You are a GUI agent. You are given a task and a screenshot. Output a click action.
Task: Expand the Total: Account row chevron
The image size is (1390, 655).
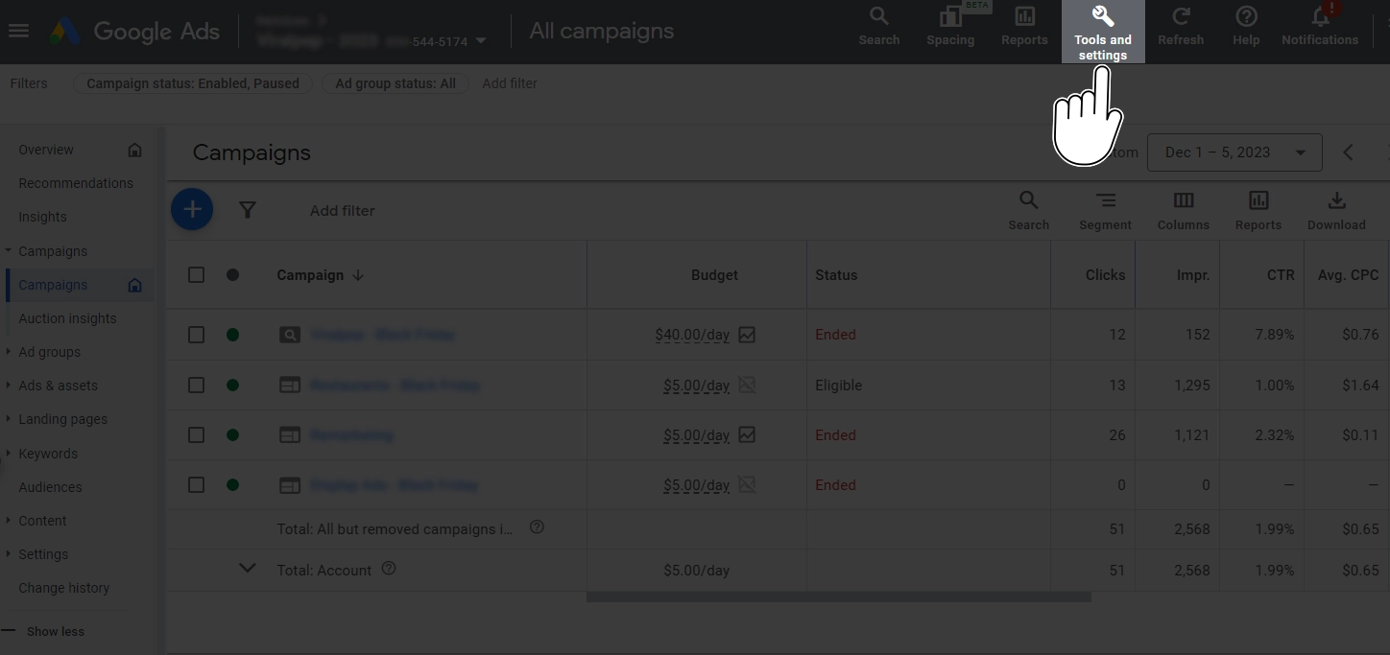click(x=247, y=568)
